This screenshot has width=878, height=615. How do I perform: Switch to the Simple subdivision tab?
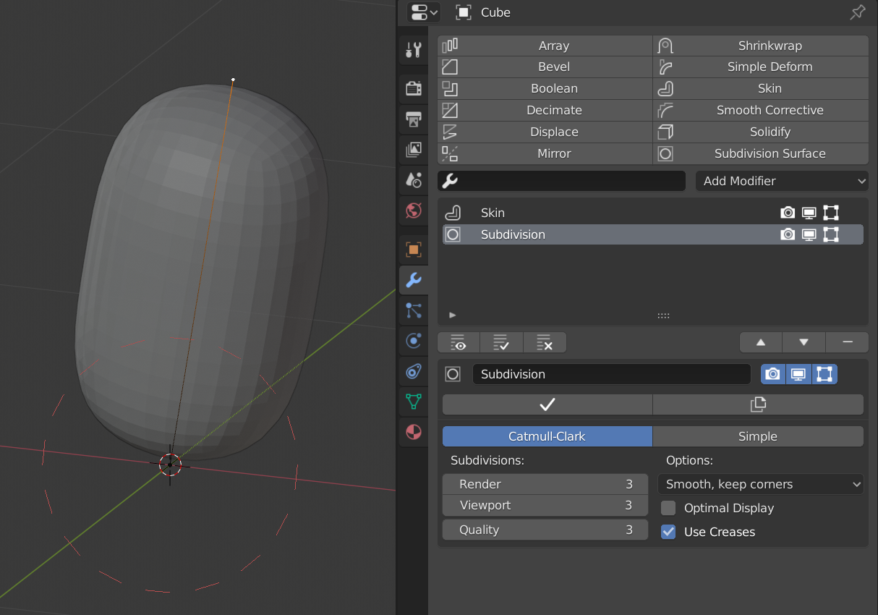(757, 436)
